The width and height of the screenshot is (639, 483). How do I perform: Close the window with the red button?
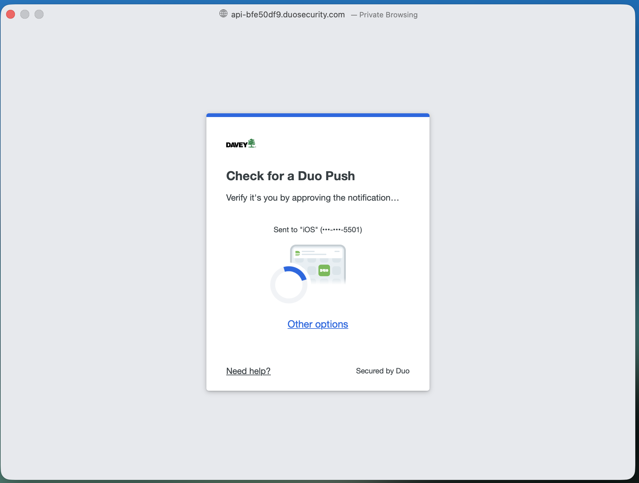tap(11, 14)
